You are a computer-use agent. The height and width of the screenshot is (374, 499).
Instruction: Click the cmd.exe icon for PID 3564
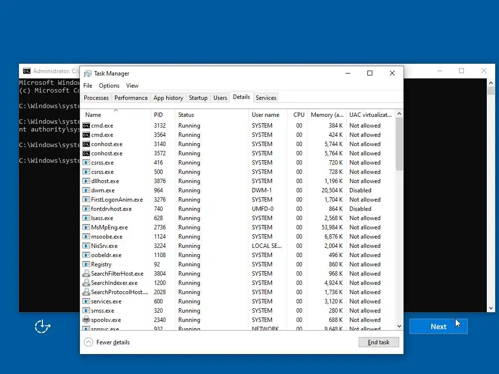86,135
